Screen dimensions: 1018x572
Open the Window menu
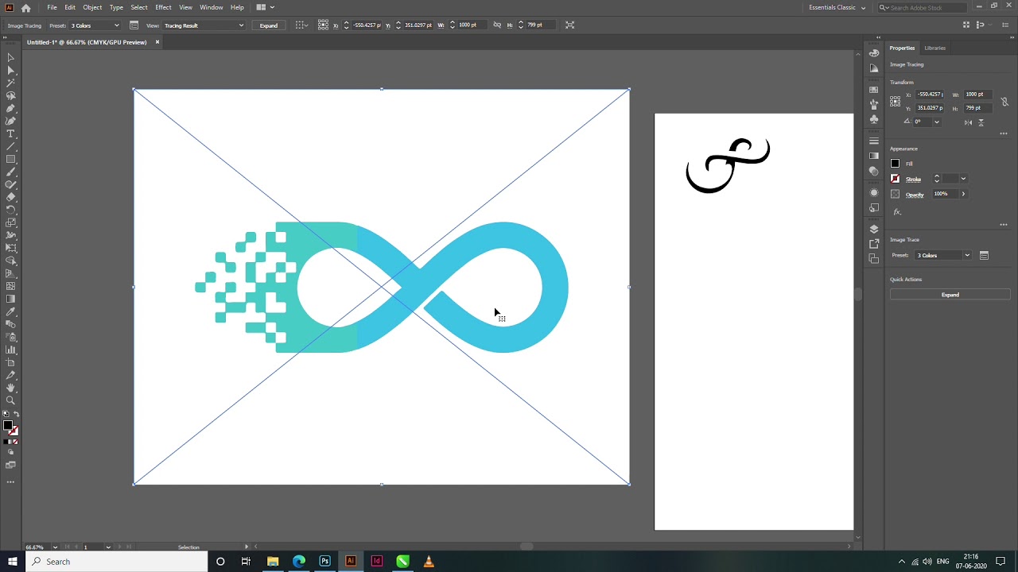211,8
